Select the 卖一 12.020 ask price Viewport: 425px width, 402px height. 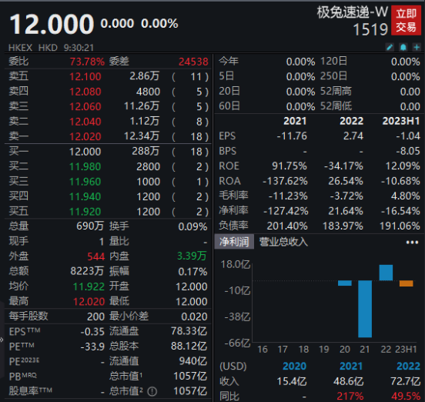click(x=85, y=136)
